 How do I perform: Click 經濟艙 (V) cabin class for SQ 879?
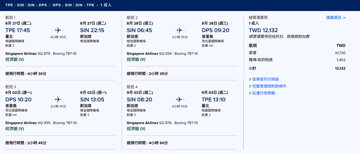pyautogui.click(x=15, y=59)
